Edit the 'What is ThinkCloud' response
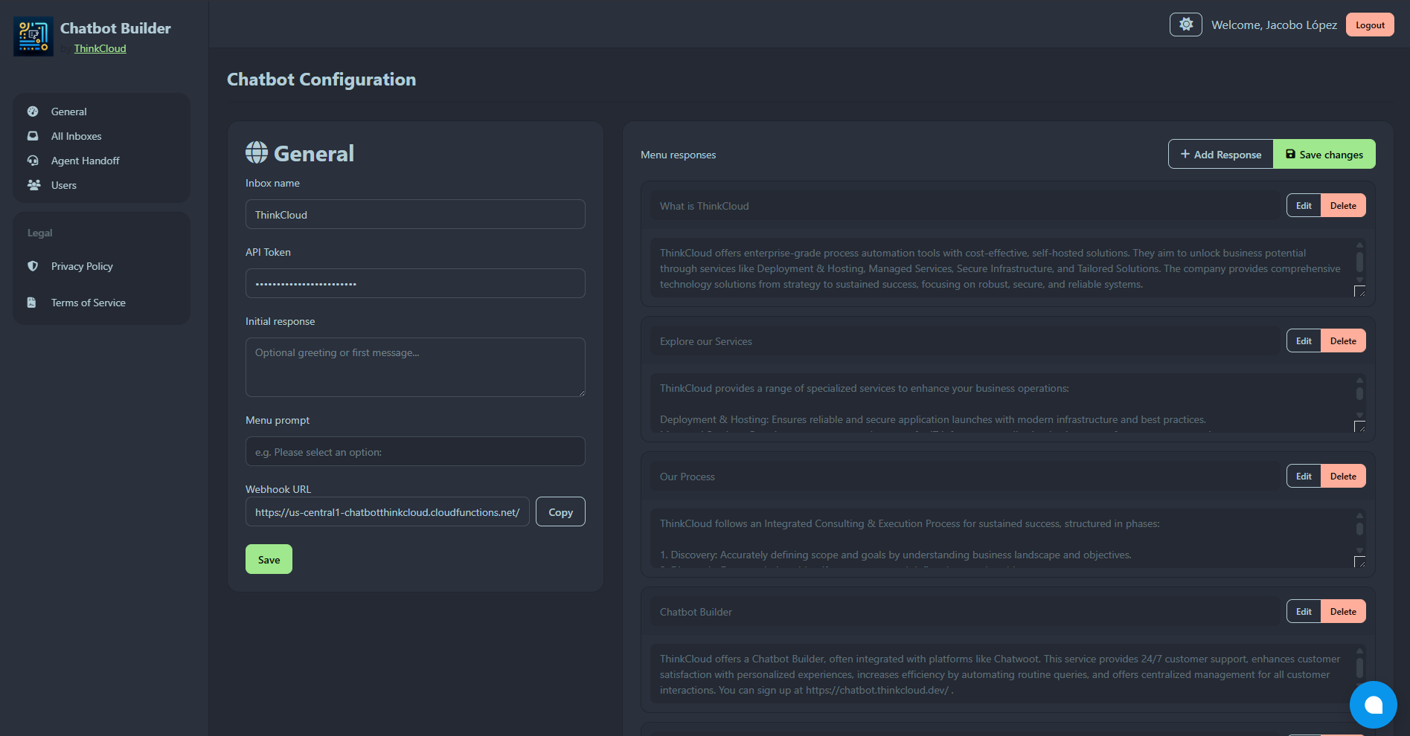Viewport: 1410px width, 736px height. [1304, 205]
